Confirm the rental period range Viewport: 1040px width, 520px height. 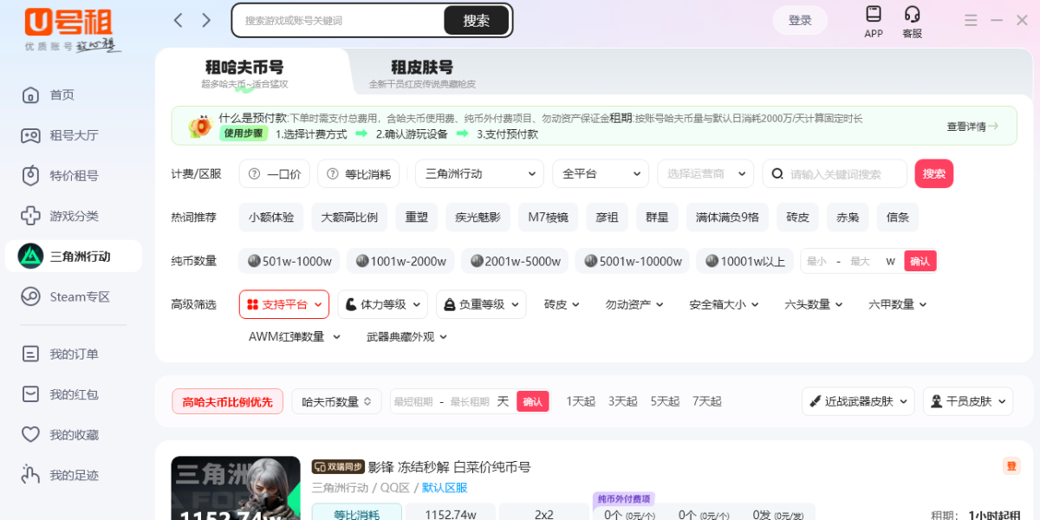(533, 401)
